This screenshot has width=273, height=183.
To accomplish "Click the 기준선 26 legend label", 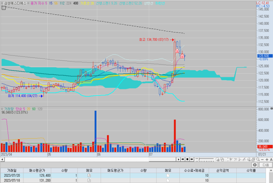I will [87, 3].
